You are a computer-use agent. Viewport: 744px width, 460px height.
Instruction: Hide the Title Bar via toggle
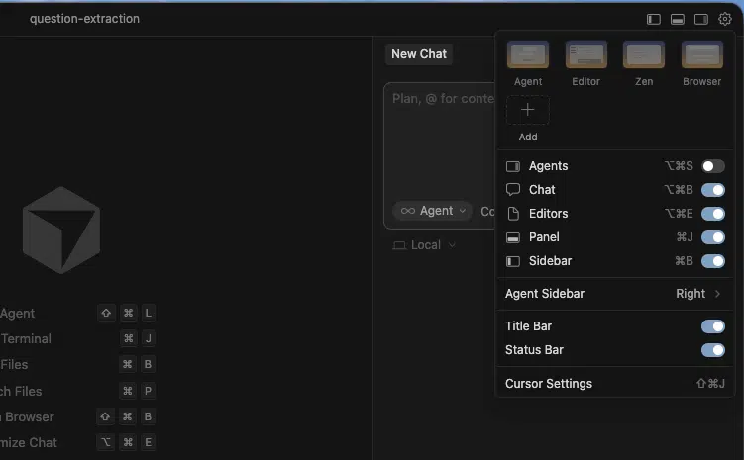pyautogui.click(x=713, y=326)
